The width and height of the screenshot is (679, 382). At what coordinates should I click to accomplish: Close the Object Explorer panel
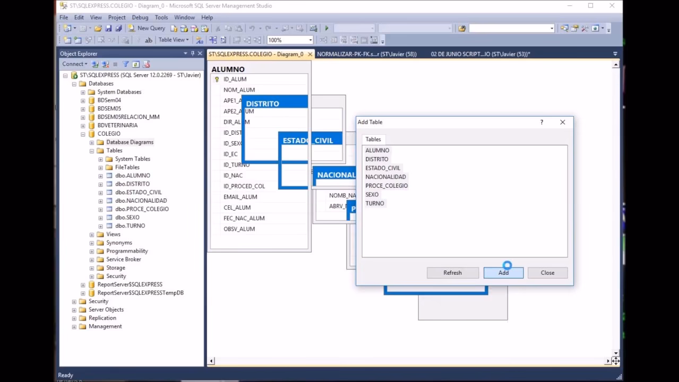point(200,54)
